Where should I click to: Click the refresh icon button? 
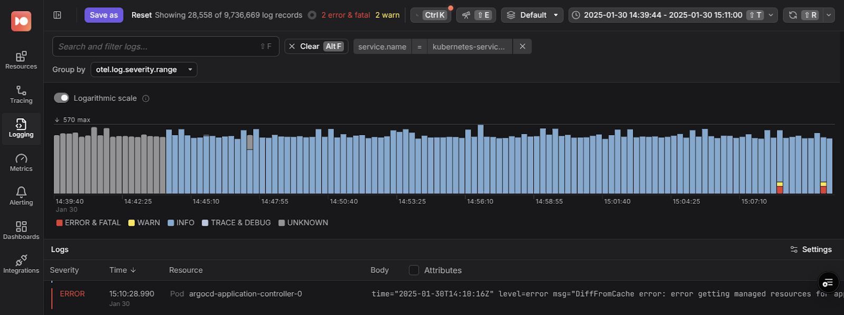(x=793, y=15)
